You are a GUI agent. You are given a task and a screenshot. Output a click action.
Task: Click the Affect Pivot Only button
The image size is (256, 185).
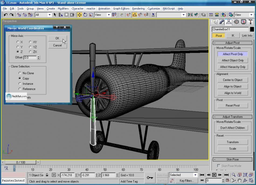coord(233,54)
